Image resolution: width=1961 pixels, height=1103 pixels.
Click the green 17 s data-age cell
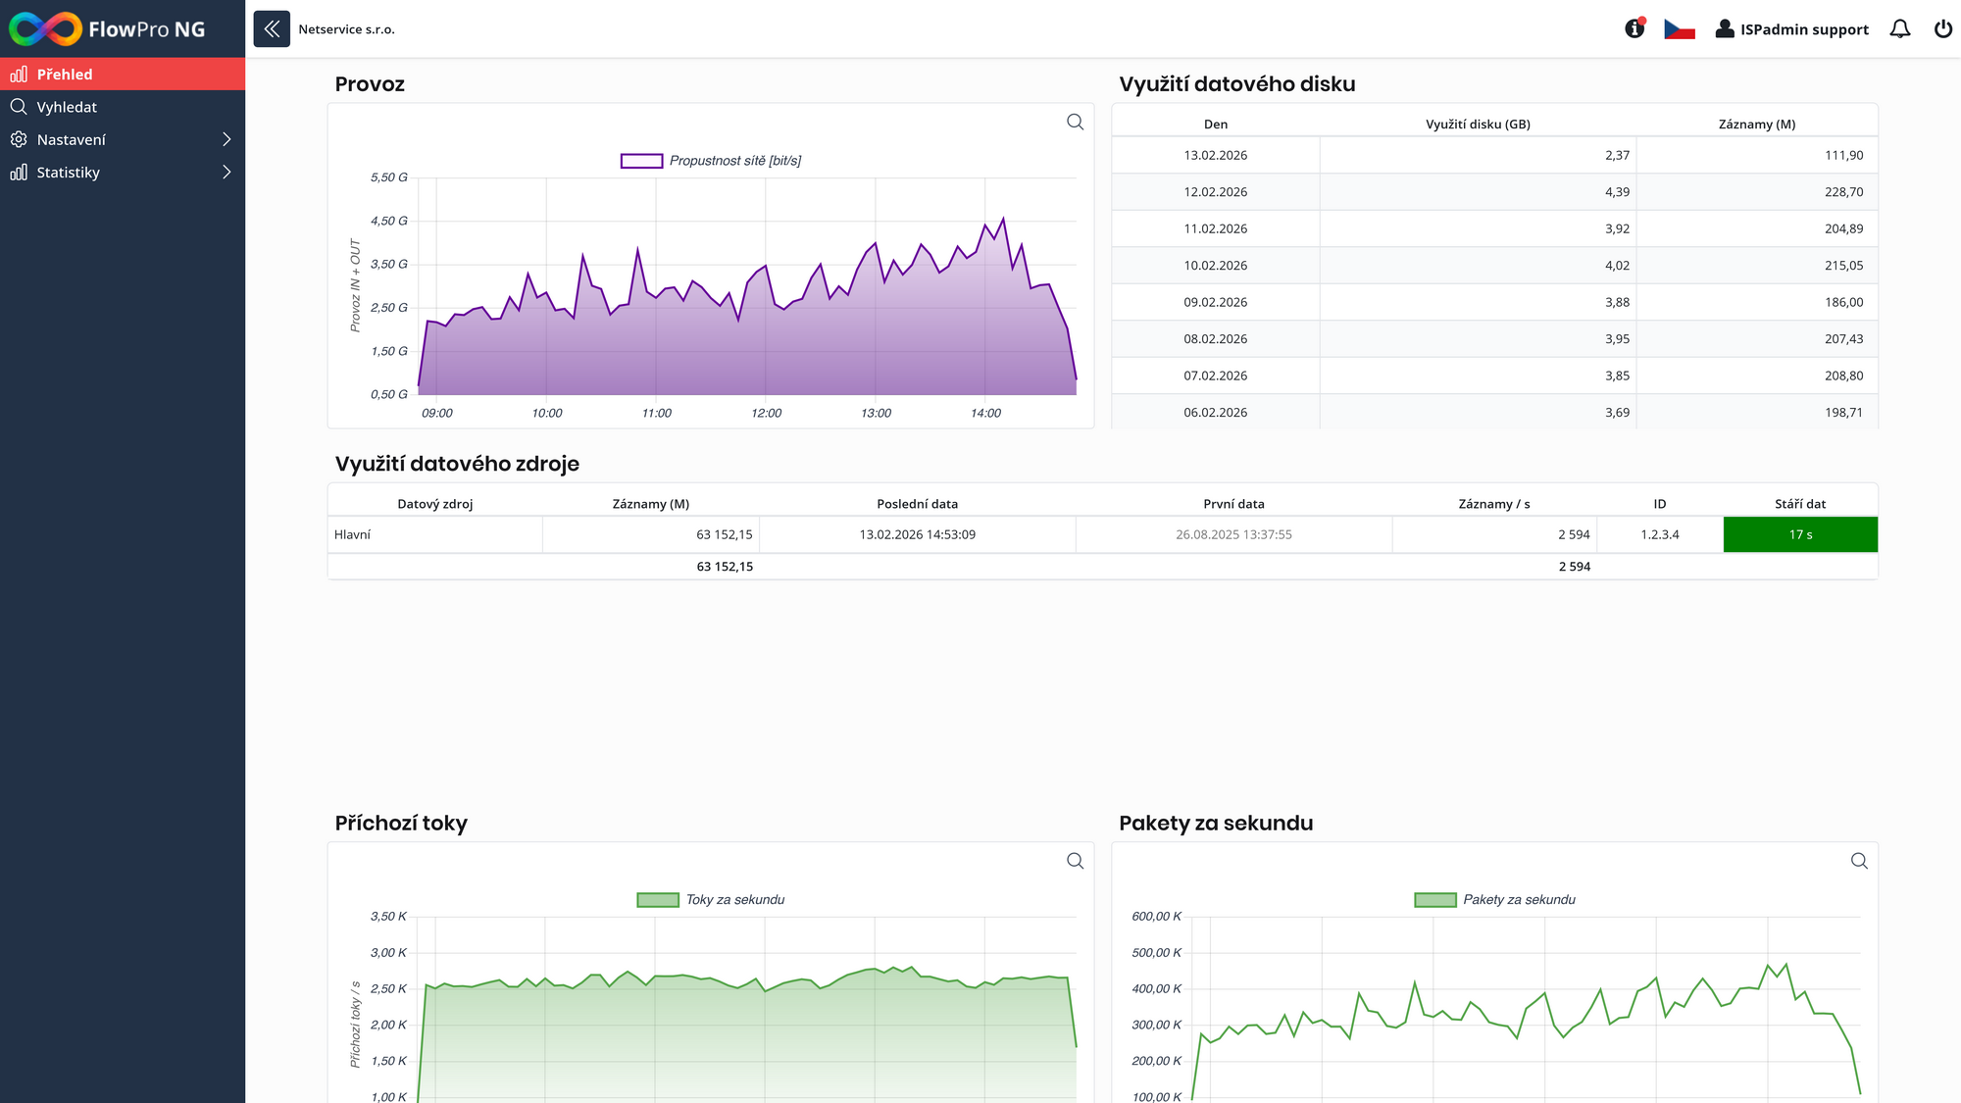[x=1800, y=534]
